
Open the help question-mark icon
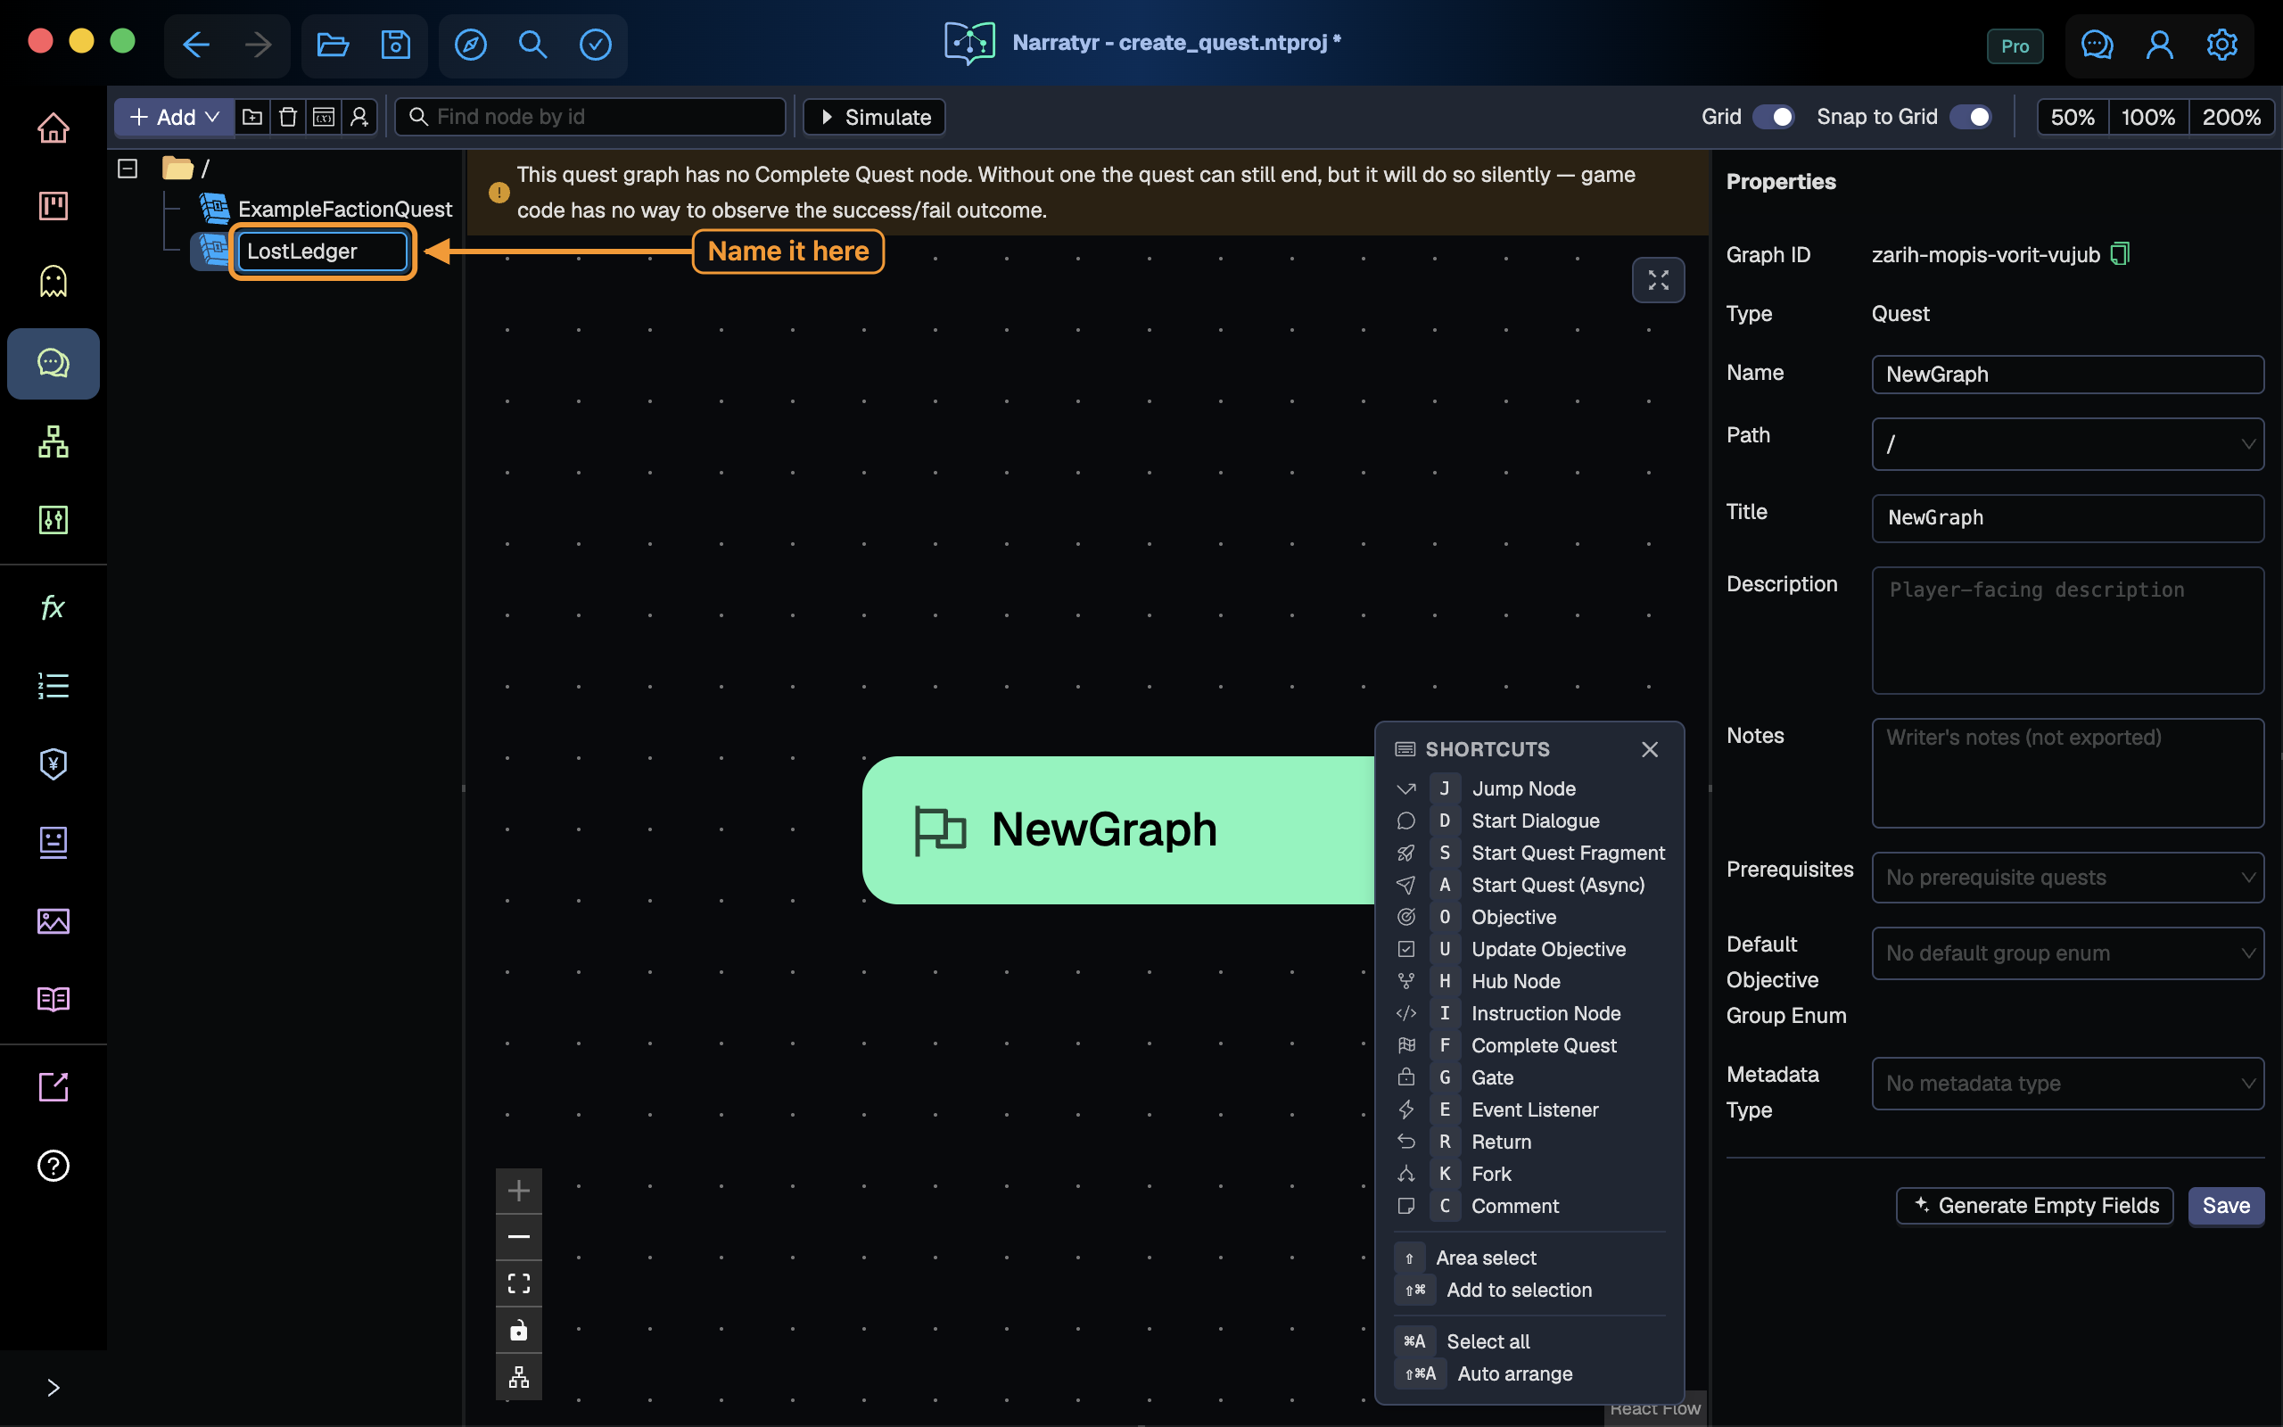pyautogui.click(x=53, y=1166)
